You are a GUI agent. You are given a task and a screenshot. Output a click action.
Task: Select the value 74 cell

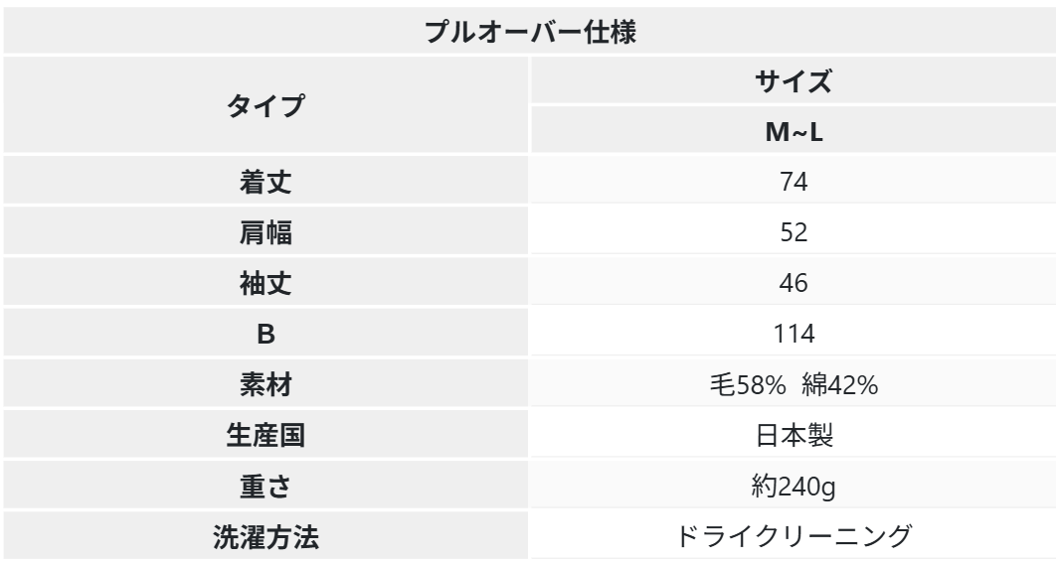793,182
